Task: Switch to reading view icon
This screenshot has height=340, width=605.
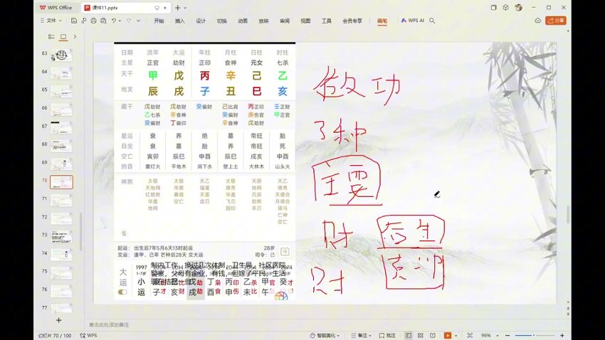Action: click(x=433, y=335)
